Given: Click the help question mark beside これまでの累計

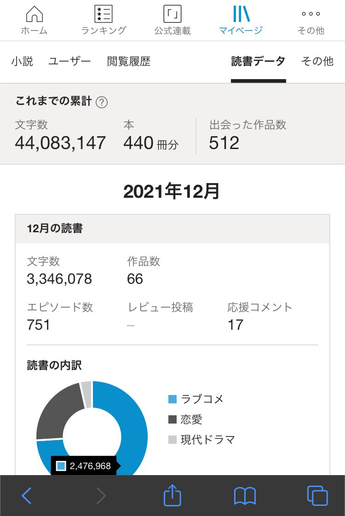Looking at the screenshot, I should tap(102, 102).
